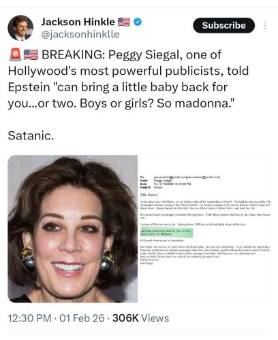Click the signature lines at the email's end
Screen dimensions: 278x340
[x=149, y=261]
